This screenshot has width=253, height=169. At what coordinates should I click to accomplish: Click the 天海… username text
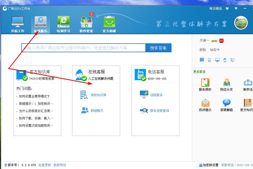pyautogui.click(x=204, y=40)
